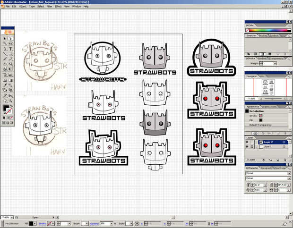This screenshot has height=228, width=293.
Task: Select the Eyedropper tool
Action: tap(5, 85)
